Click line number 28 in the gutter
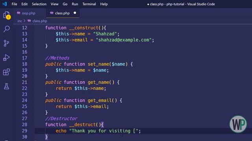Viewport: 252px width, 141px height. pos(24,125)
